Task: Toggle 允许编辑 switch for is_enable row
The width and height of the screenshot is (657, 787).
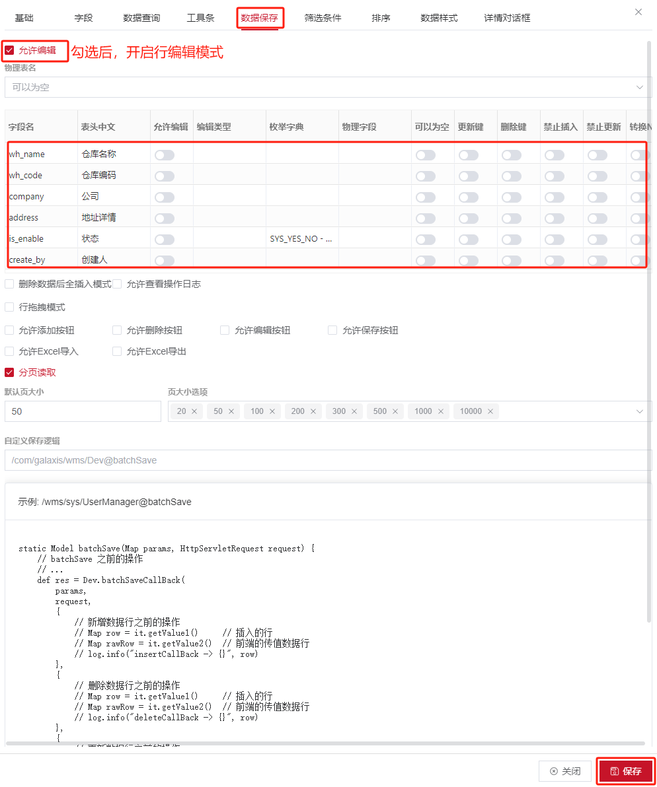Action: 165,240
